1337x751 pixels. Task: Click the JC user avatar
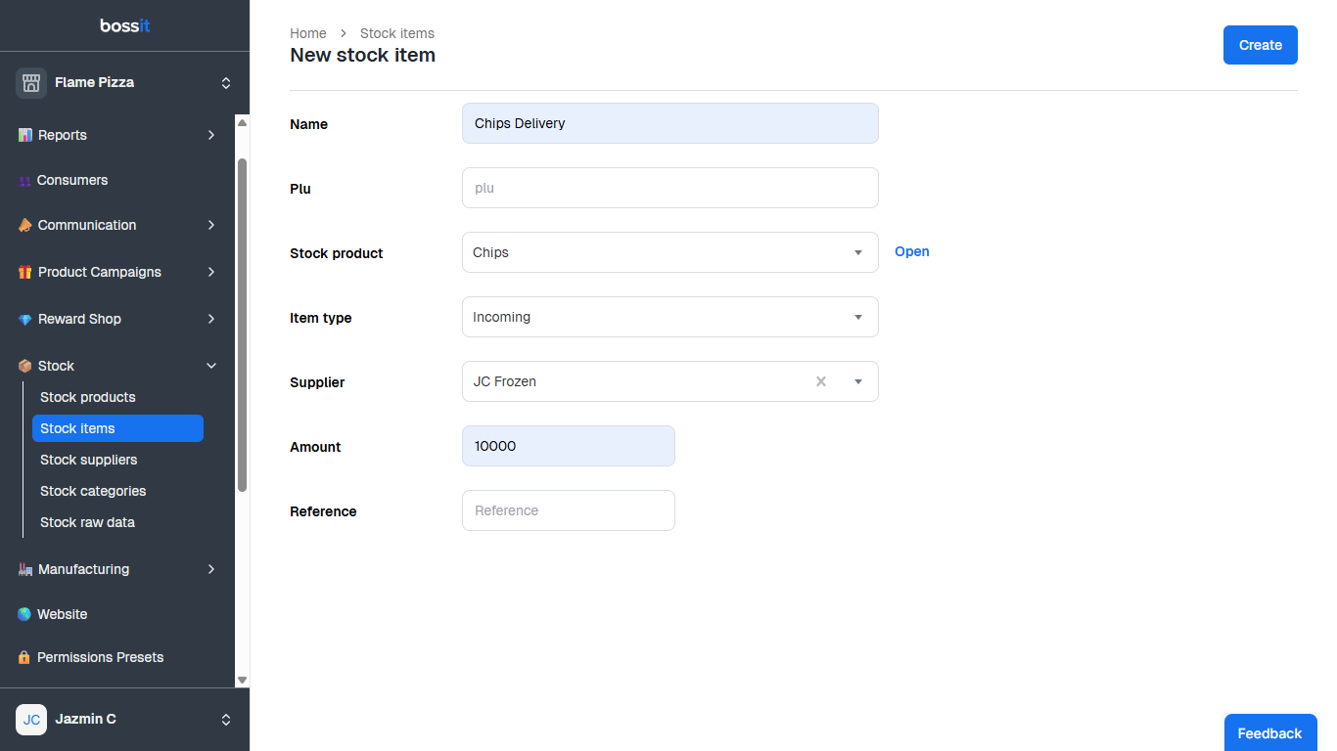[31, 720]
